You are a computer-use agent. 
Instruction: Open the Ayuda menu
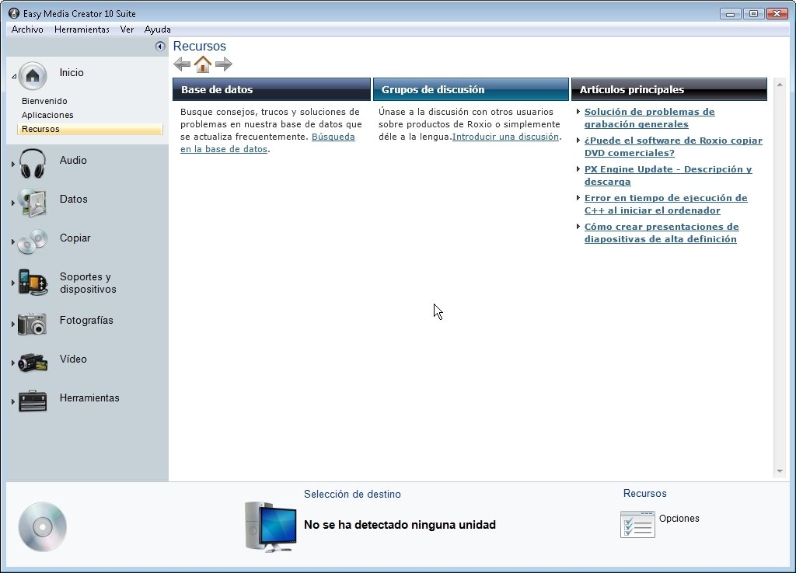[157, 30]
